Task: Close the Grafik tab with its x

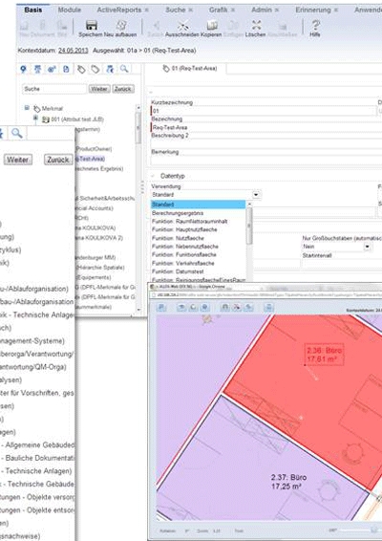Action: tap(233, 10)
